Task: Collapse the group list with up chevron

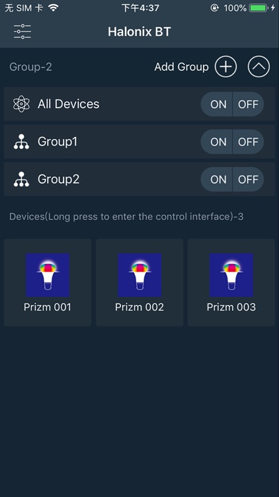Action: point(259,66)
